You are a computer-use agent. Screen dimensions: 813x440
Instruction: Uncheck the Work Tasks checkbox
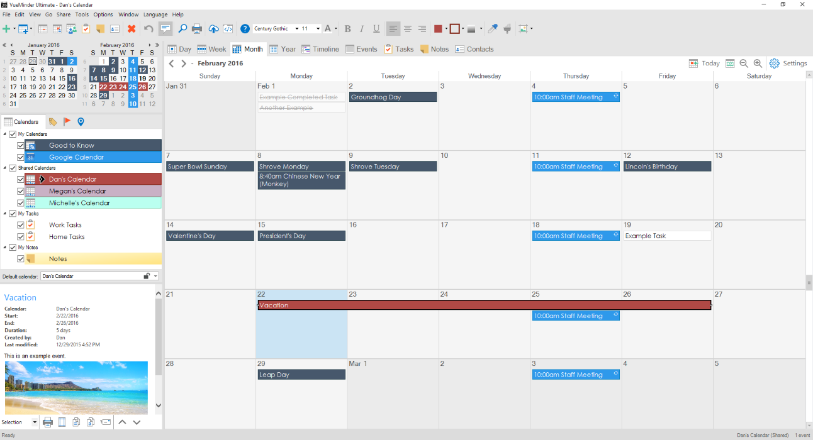[21, 225]
